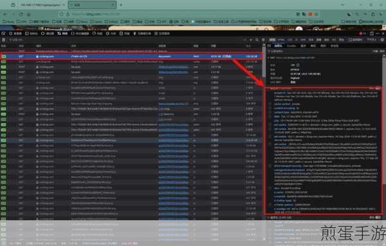The height and width of the screenshot is (246, 386).
Task: Click the red error count indicator
Action: click(x=362, y=33)
